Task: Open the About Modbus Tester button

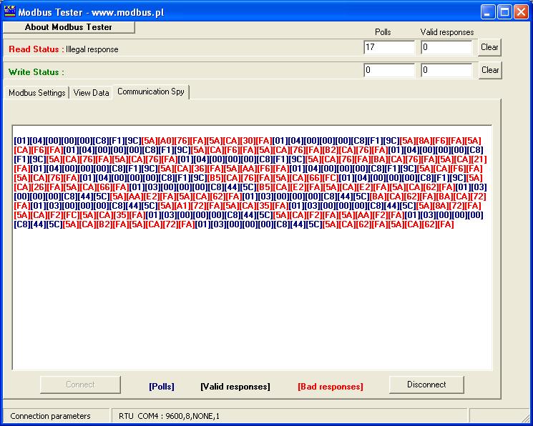Action: [69, 27]
